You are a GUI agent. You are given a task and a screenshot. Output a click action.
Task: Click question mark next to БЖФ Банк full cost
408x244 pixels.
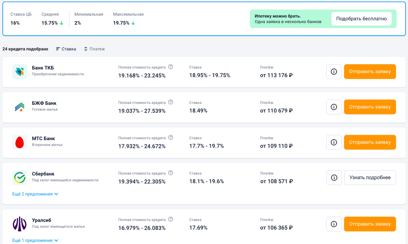pyautogui.click(x=171, y=102)
